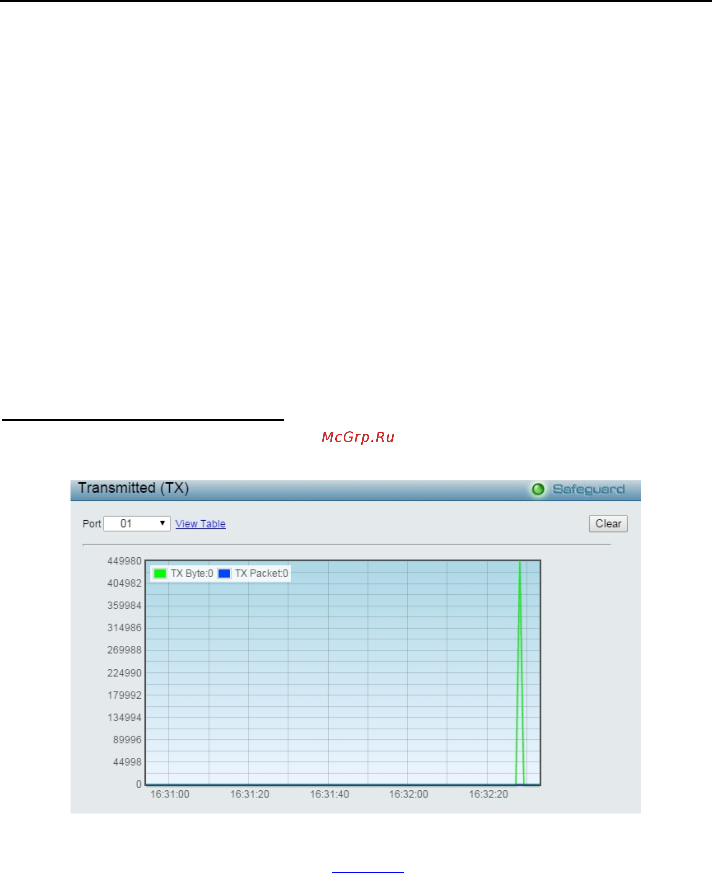
Task: Click the 179992 y-axis value
Action: [x=124, y=695]
